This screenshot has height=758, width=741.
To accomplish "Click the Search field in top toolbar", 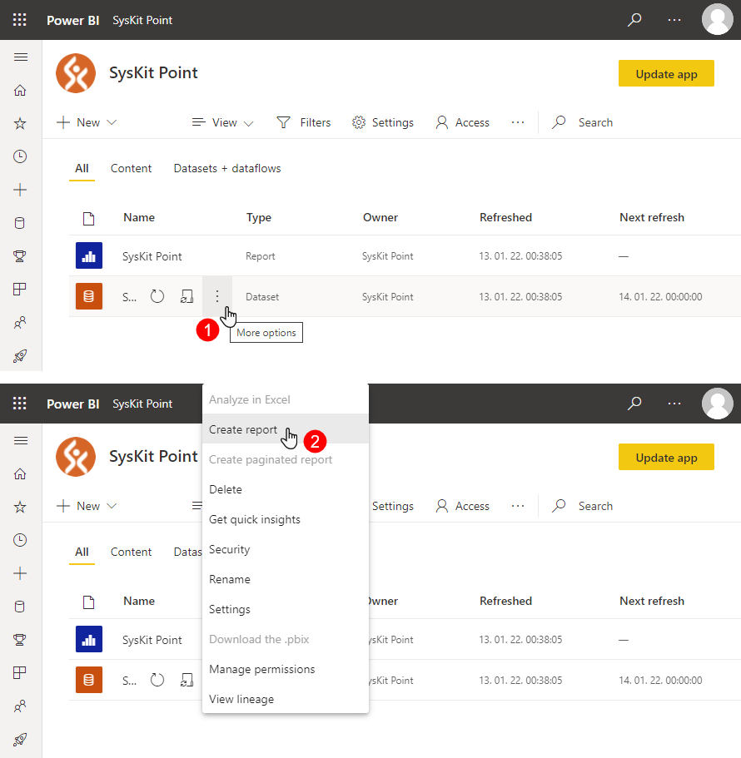I will pos(583,122).
